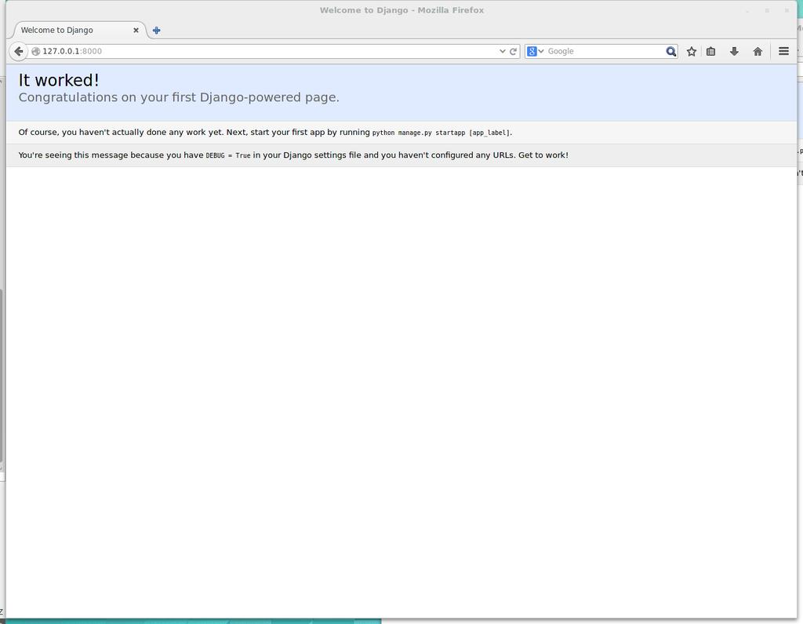Open a new tab with plus icon
The height and width of the screenshot is (624, 803).
point(157,31)
